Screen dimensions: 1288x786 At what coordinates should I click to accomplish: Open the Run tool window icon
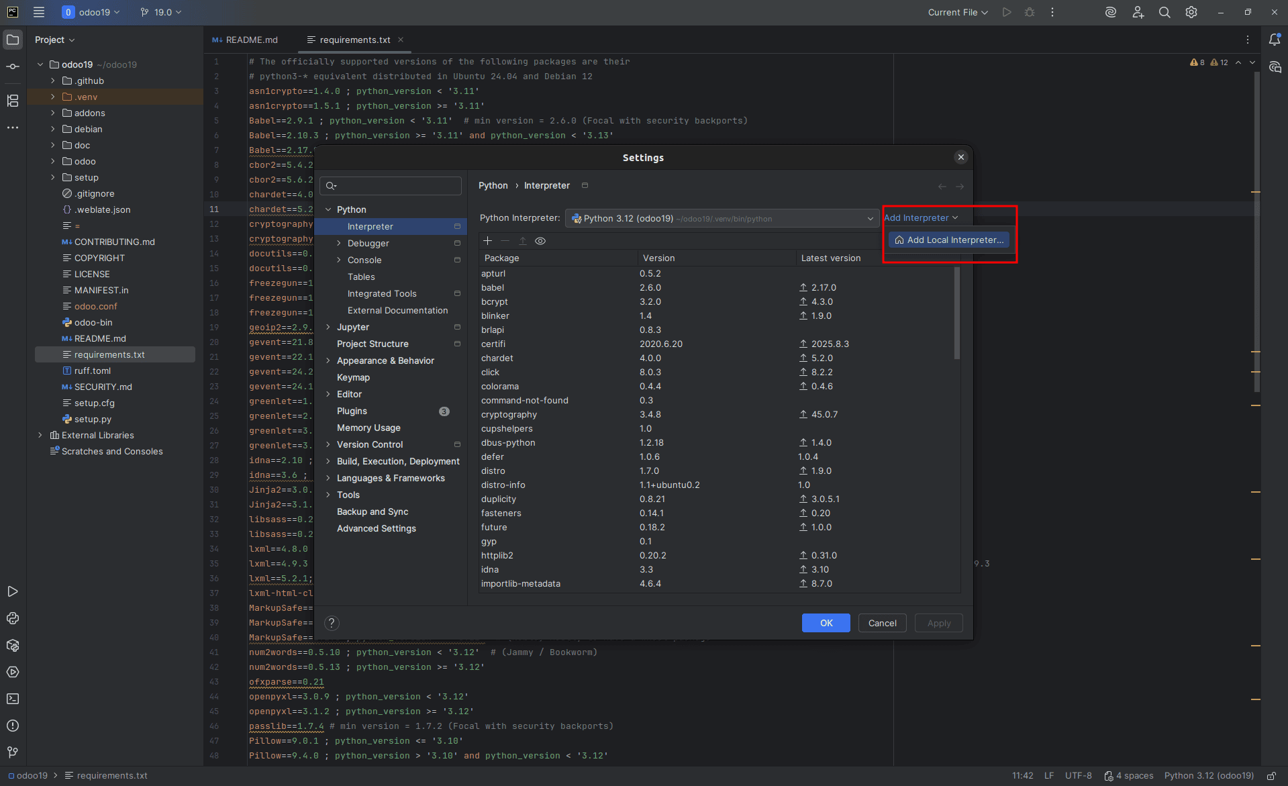[13, 591]
